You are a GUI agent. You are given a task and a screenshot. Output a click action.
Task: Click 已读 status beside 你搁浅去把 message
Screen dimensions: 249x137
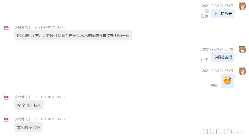pyautogui.click(x=204, y=59)
